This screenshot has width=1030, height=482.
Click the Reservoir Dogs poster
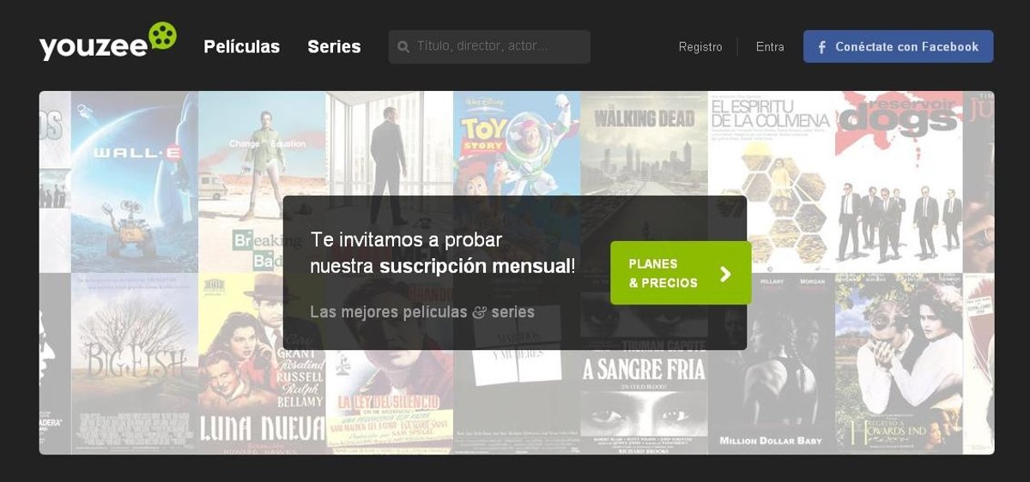pyautogui.click(x=899, y=182)
